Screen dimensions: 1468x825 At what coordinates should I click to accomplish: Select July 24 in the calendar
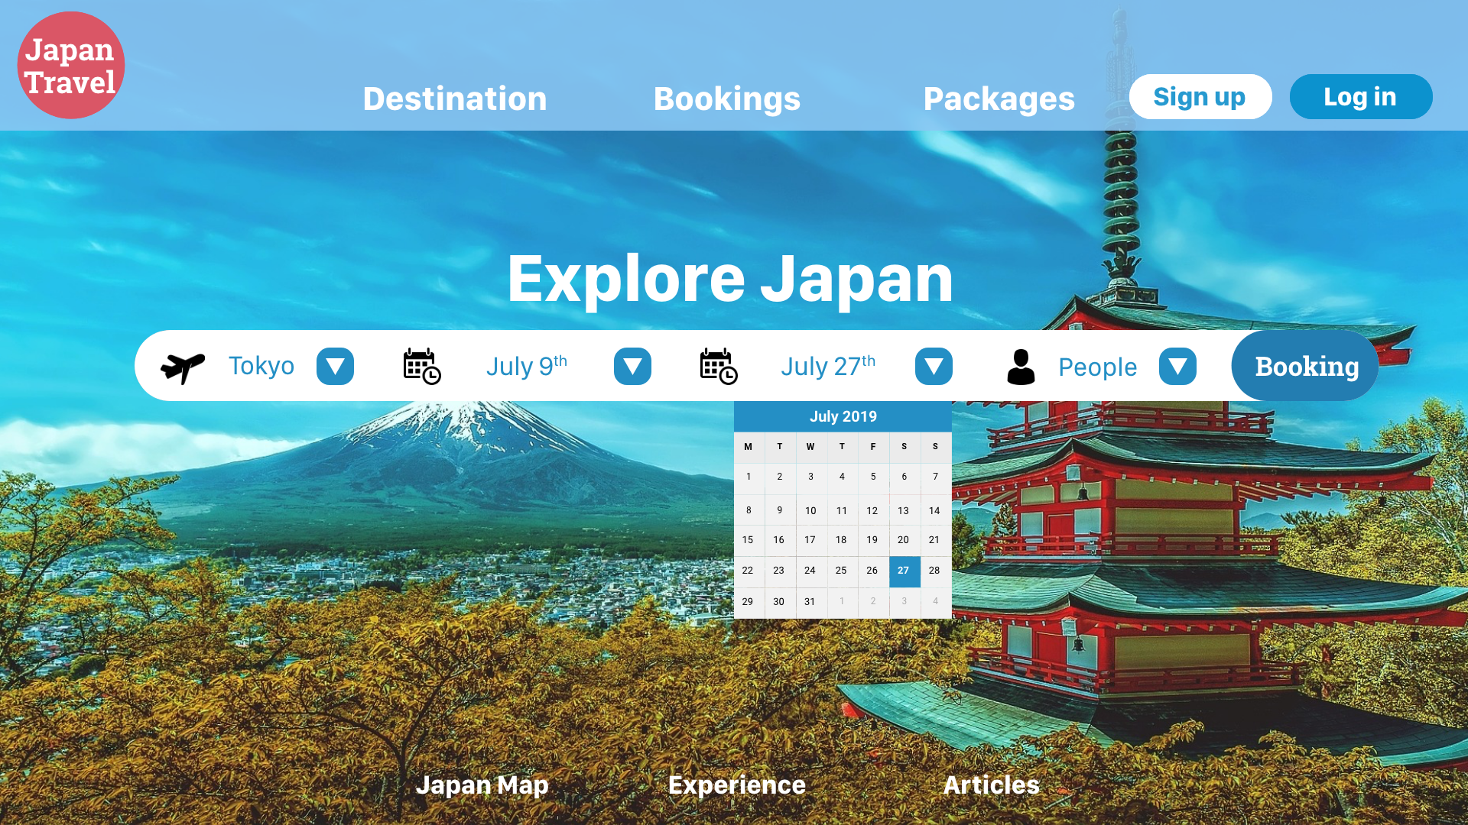pyautogui.click(x=810, y=571)
